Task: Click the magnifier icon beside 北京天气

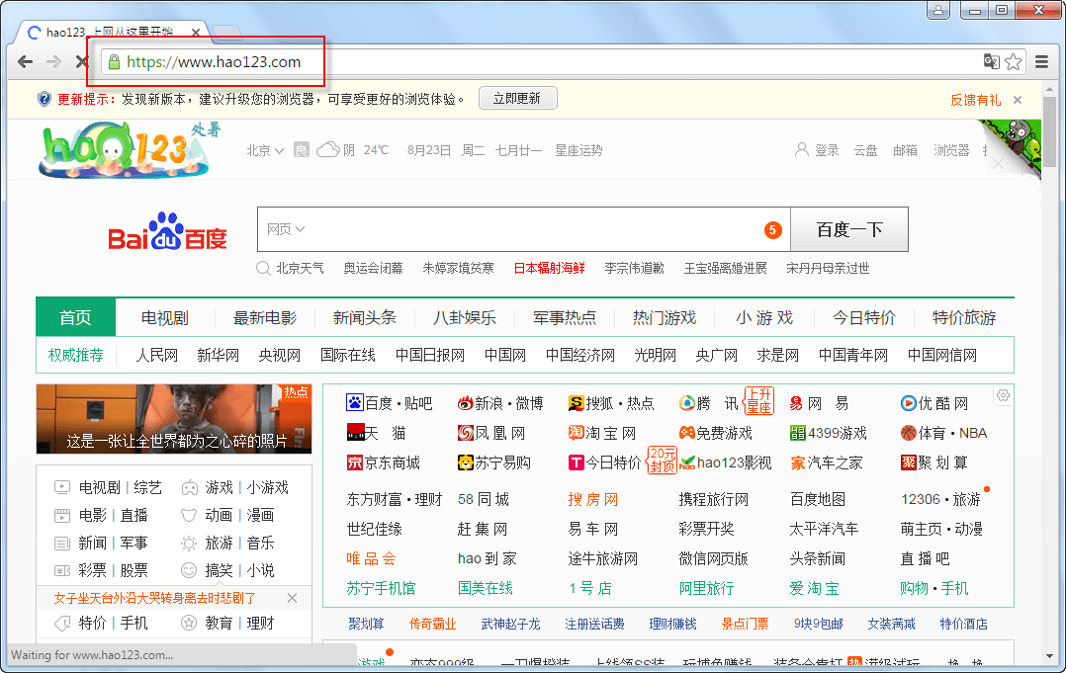Action: pos(263,268)
